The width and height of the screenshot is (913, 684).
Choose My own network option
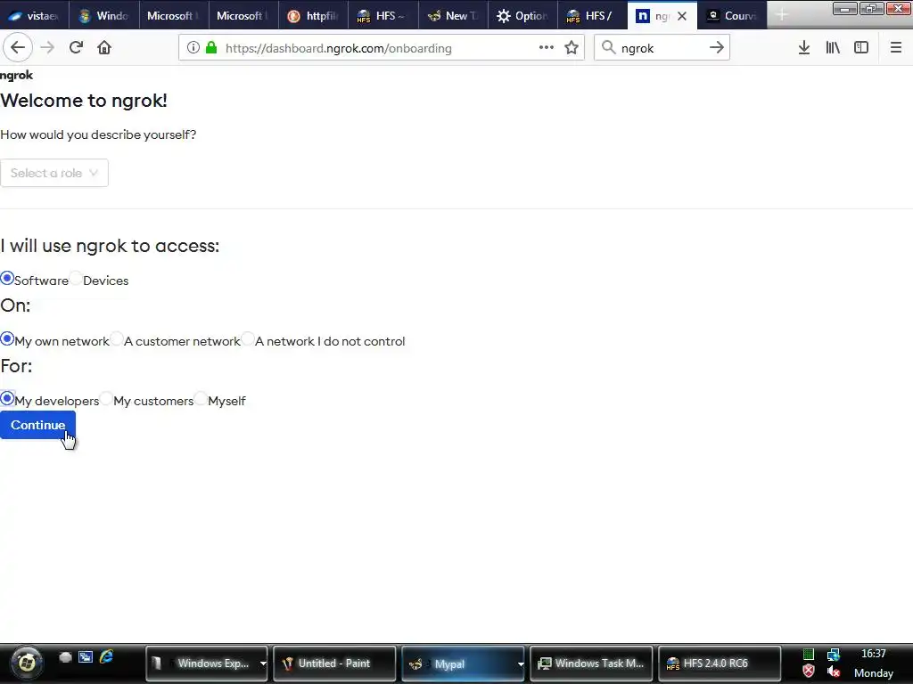click(7, 338)
